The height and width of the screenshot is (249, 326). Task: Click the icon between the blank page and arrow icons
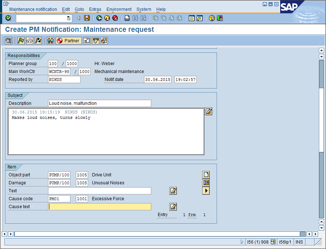point(206,183)
